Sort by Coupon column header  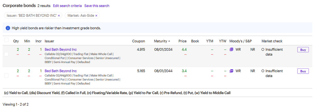click(x=138, y=41)
